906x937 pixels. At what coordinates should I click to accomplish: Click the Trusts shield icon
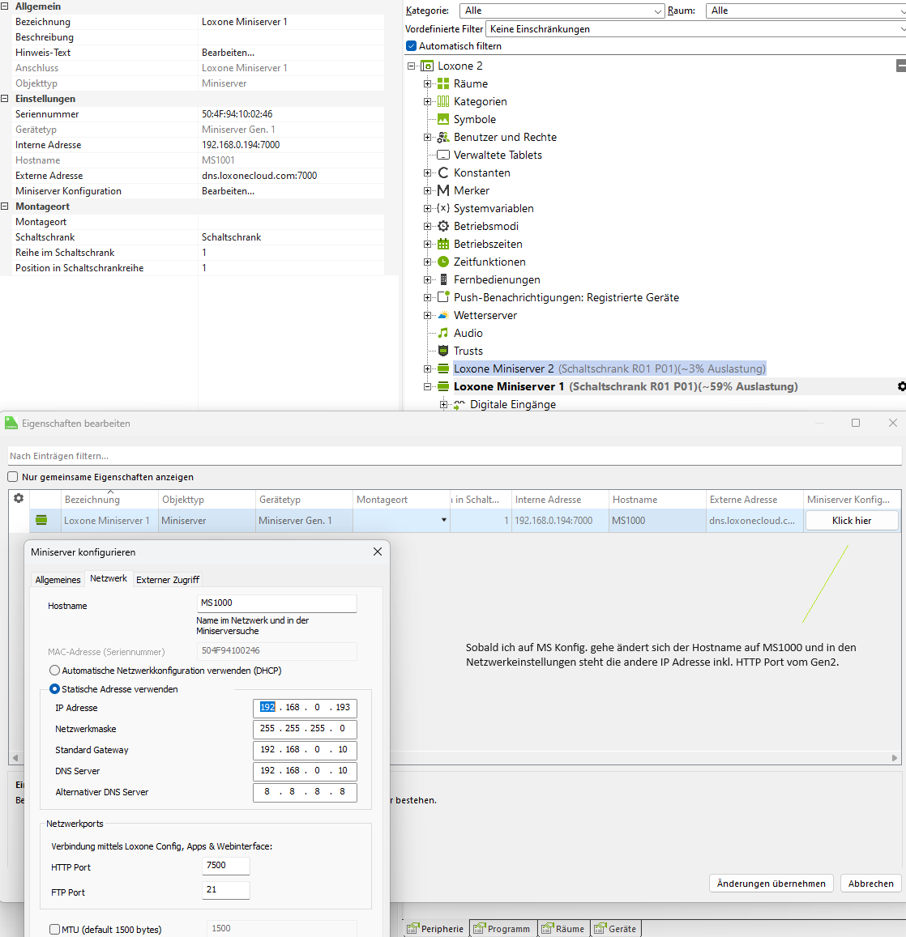(443, 351)
